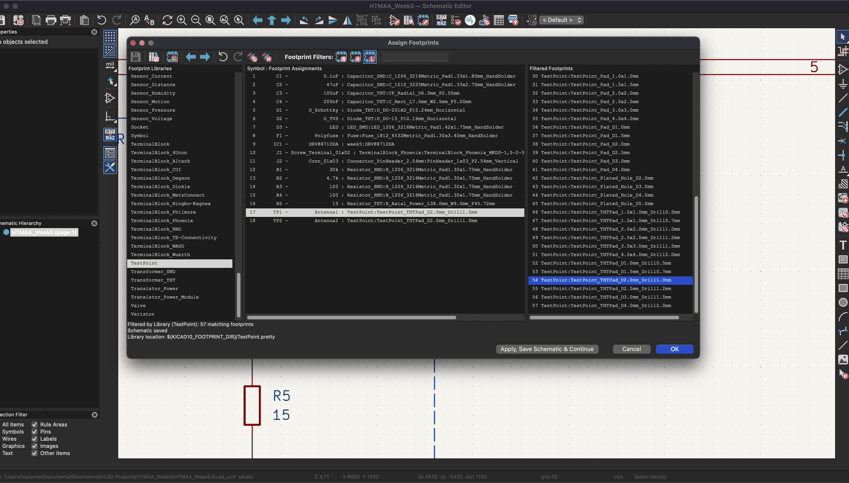This screenshot has width=849, height=483.
Task: Select footprint TestPoint_THTPad_D2.5mm_Drill1.2mm
Action: (610, 289)
